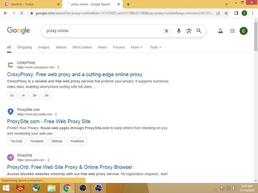This screenshot has width=258, height=193.
Task: Open network icon in system tray
Action: pos(228,188)
